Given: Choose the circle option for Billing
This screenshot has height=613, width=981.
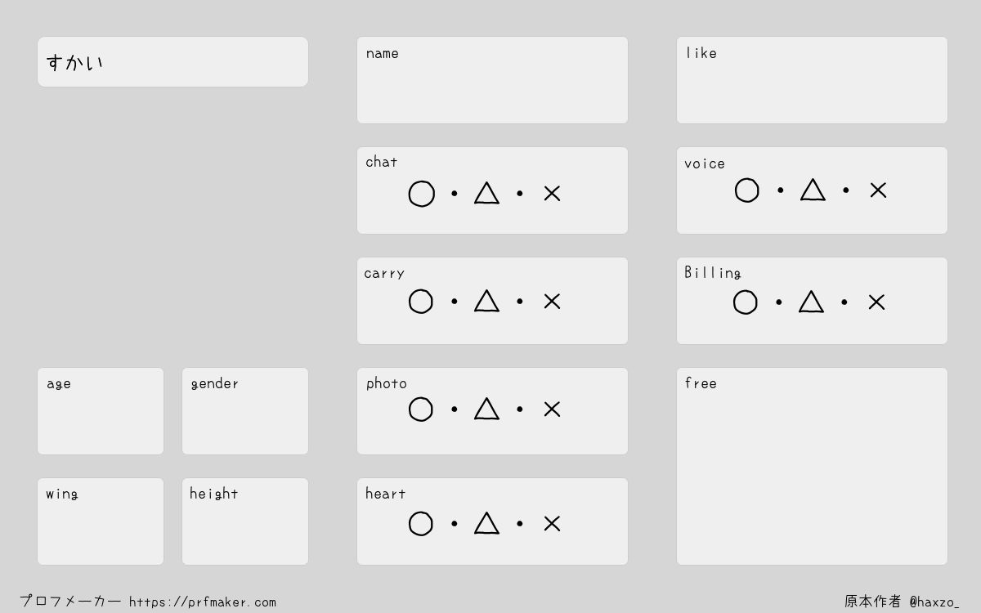Looking at the screenshot, I should pyautogui.click(x=746, y=302).
